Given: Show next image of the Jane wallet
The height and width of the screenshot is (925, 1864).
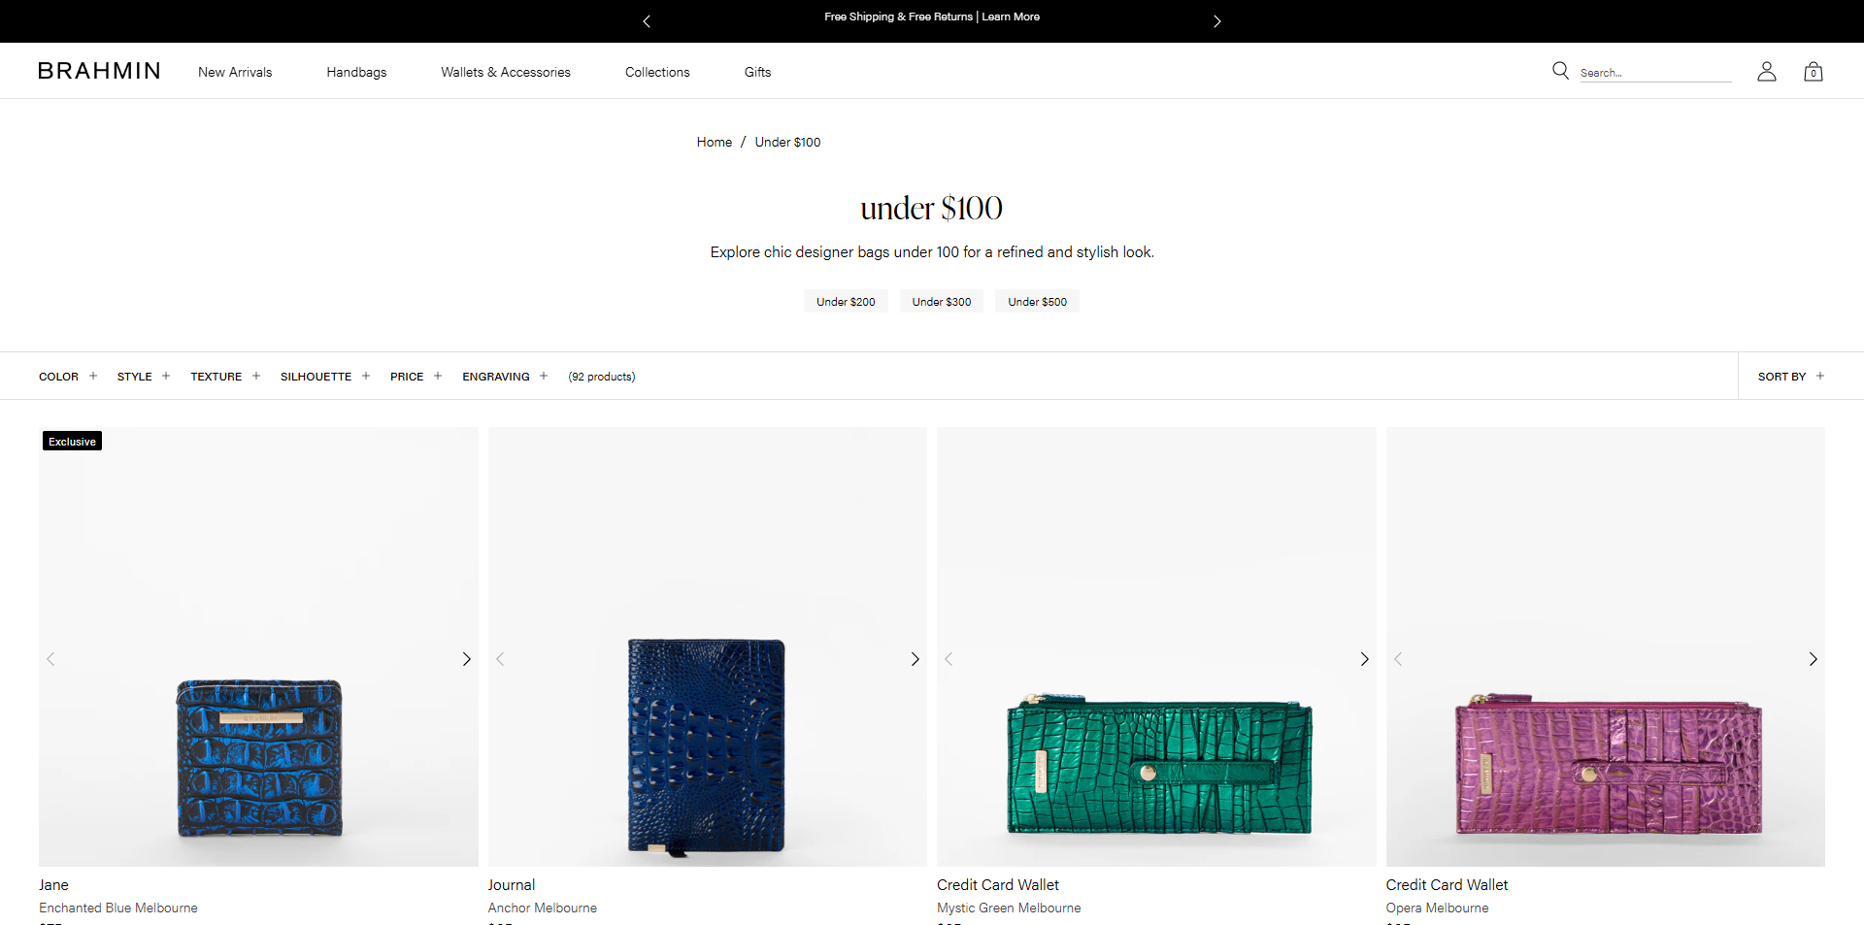Looking at the screenshot, I should click(466, 658).
